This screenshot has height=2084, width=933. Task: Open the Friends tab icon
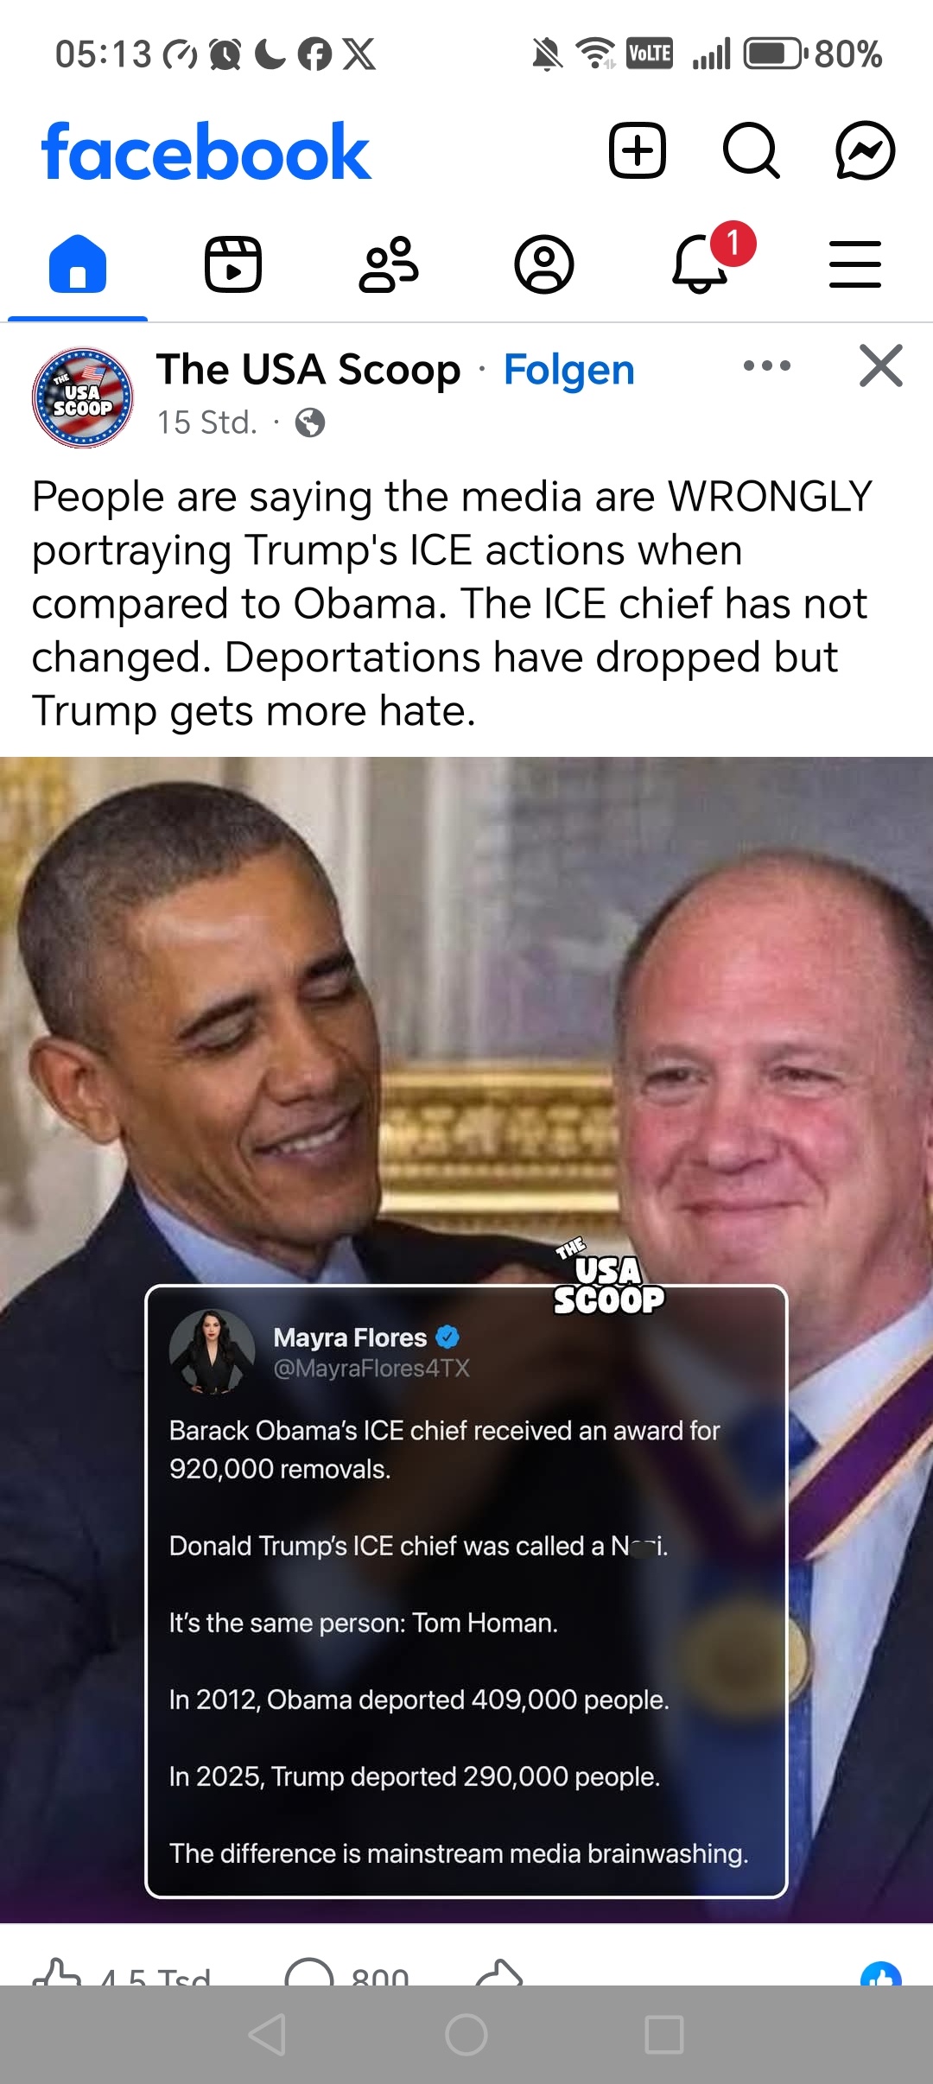(389, 264)
